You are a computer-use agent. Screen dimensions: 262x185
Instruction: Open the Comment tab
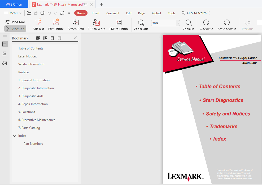tap(113, 13)
